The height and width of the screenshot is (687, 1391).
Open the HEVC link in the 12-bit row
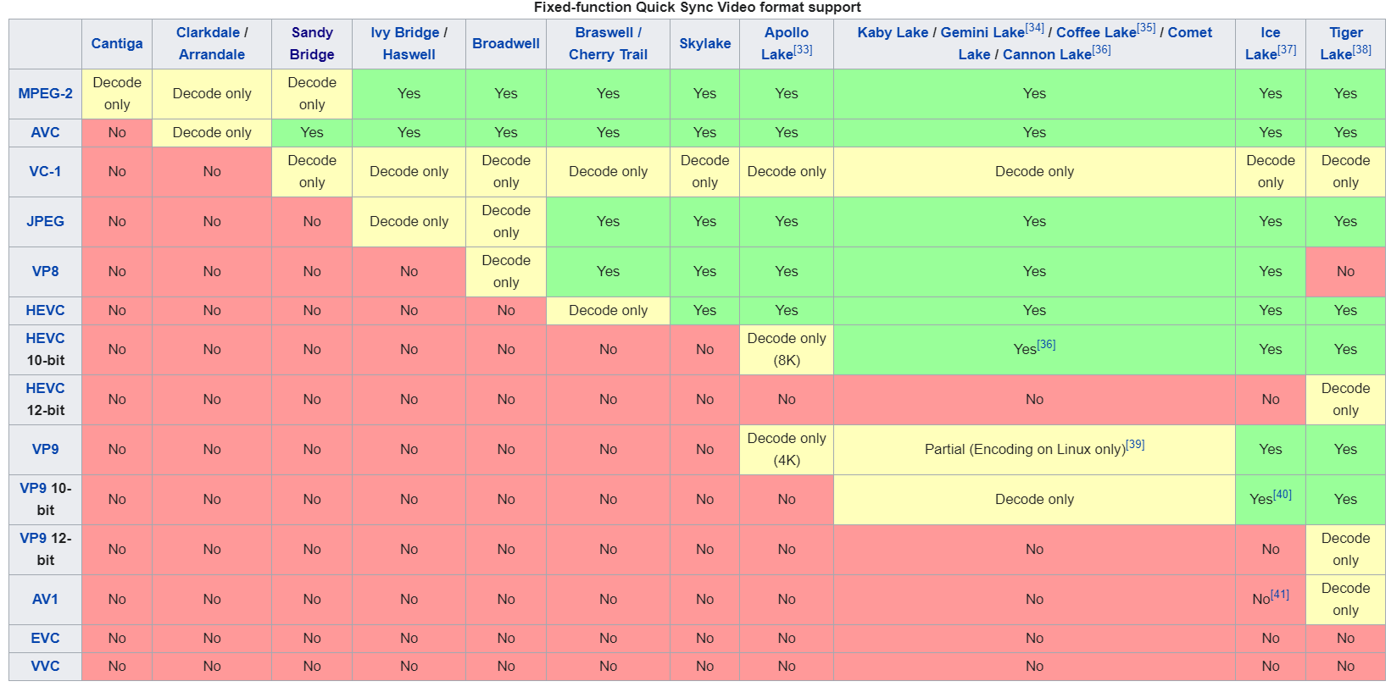coord(45,388)
